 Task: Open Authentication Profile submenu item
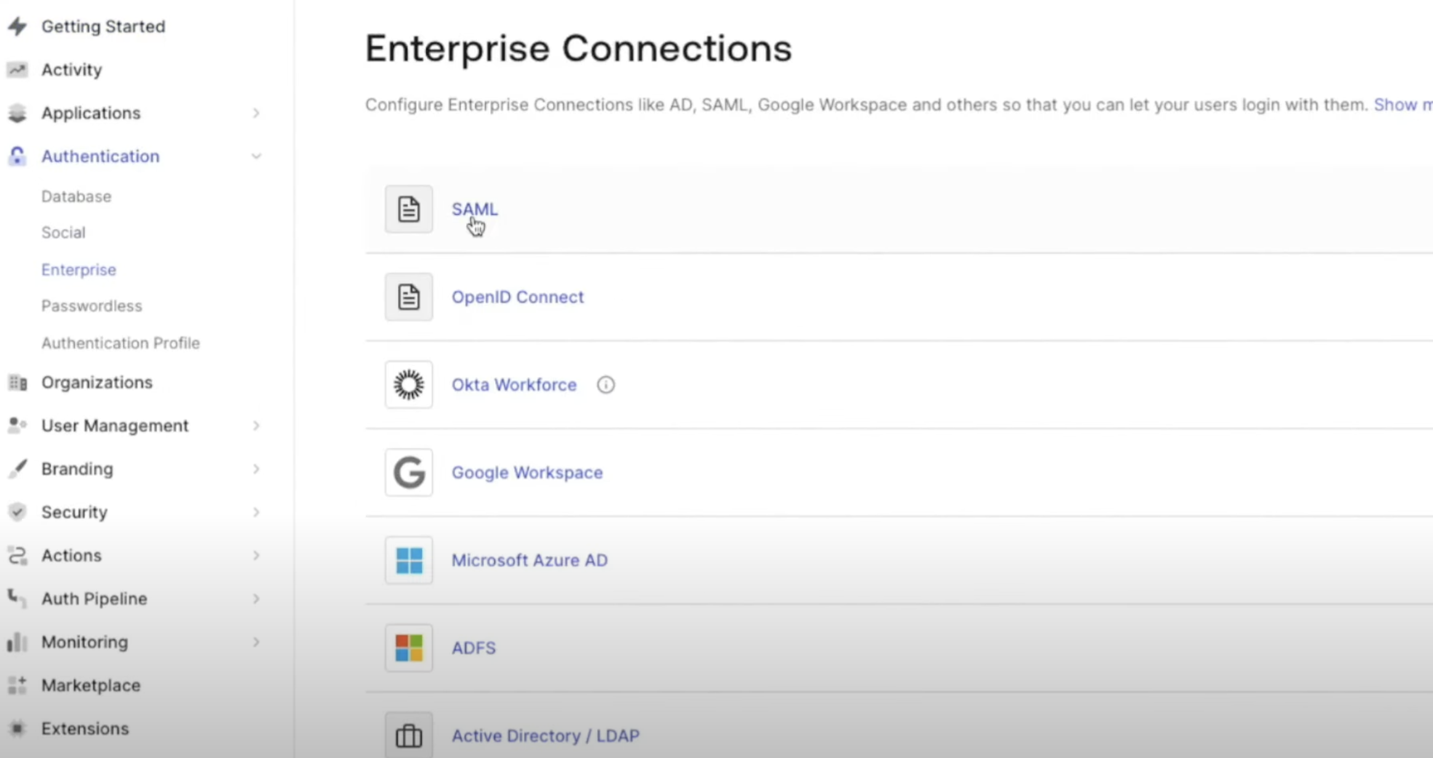pyautogui.click(x=121, y=343)
